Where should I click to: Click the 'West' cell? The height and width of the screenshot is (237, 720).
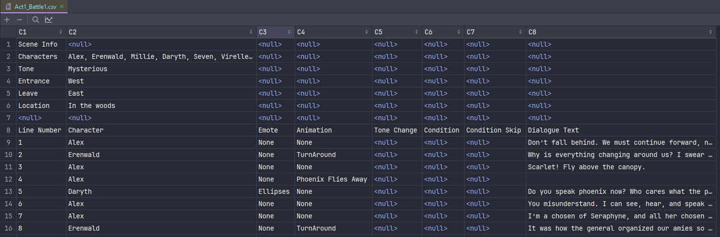click(161, 81)
